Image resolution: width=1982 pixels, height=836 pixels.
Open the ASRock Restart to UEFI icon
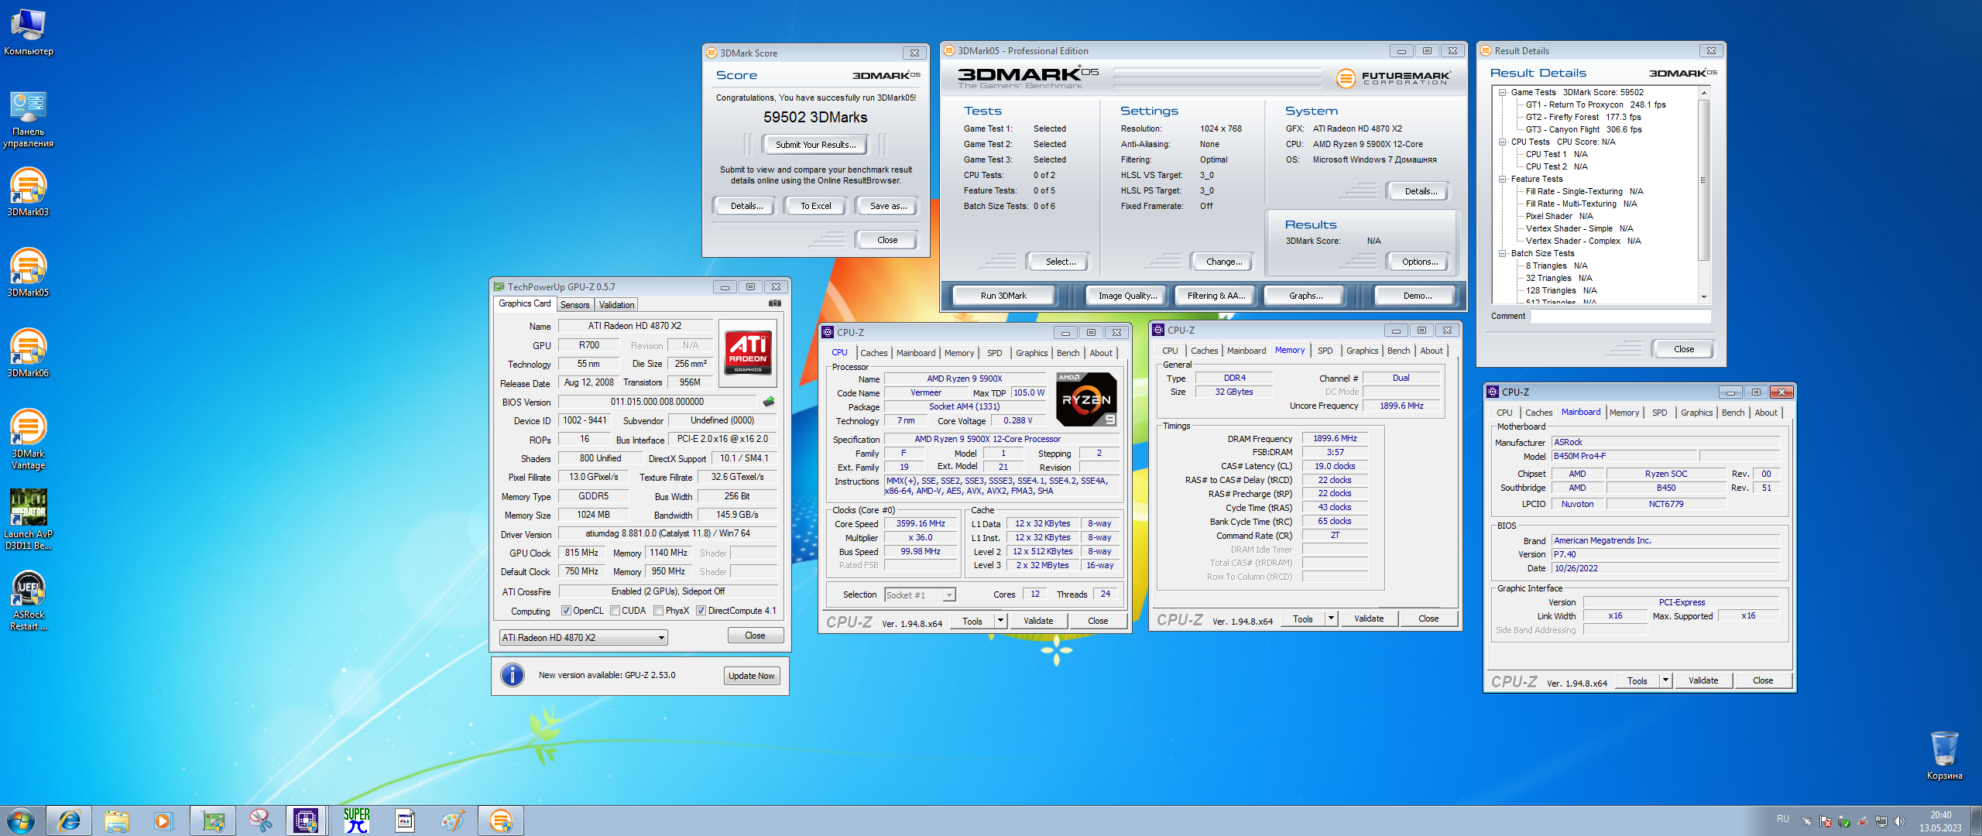(28, 601)
